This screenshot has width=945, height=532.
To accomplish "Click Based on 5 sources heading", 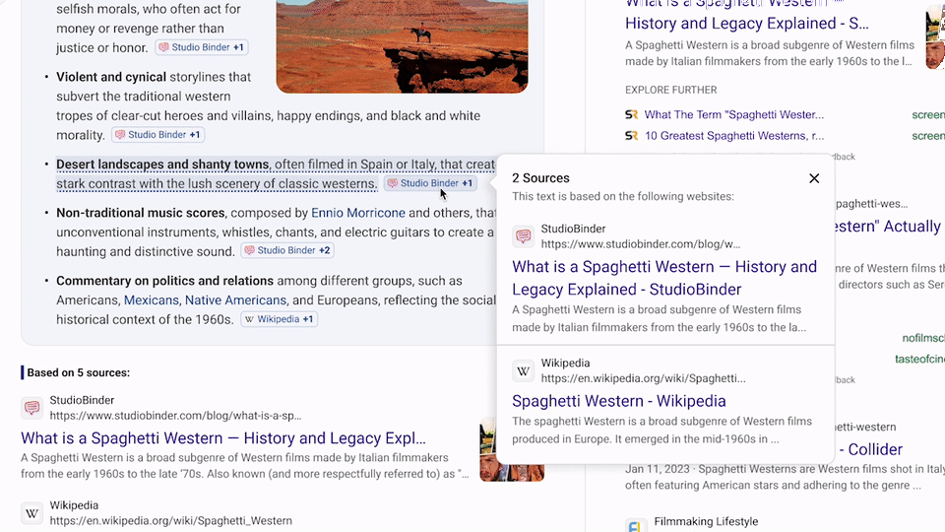I will click(x=79, y=372).
